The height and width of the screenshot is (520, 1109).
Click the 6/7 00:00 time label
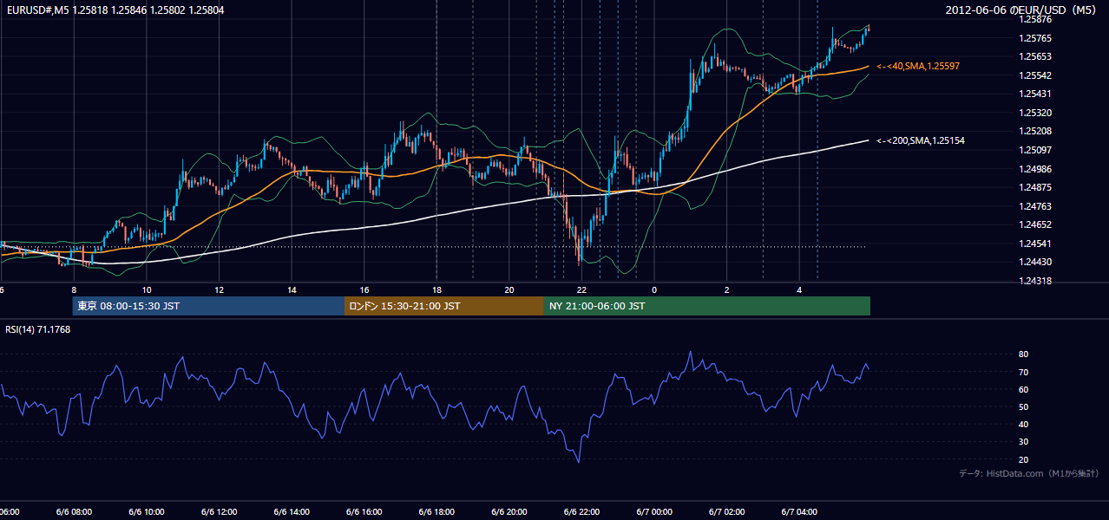(x=654, y=512)
